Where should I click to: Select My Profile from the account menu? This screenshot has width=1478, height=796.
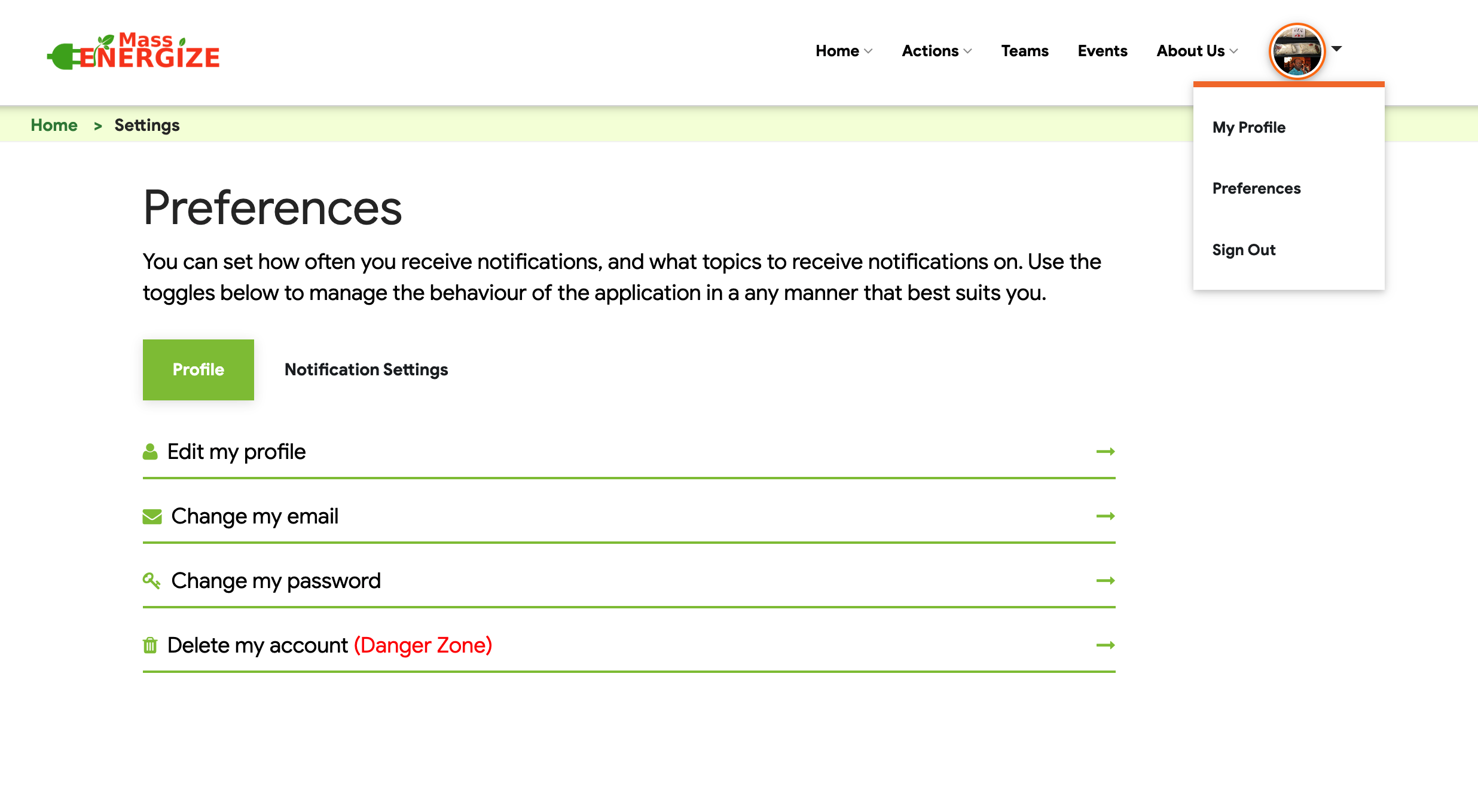[x=1249, y=127]
